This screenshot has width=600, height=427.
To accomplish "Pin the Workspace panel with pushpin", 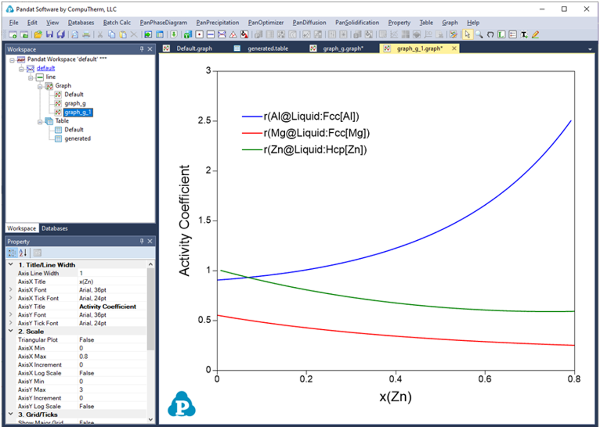I will click(x=142, y=49).
